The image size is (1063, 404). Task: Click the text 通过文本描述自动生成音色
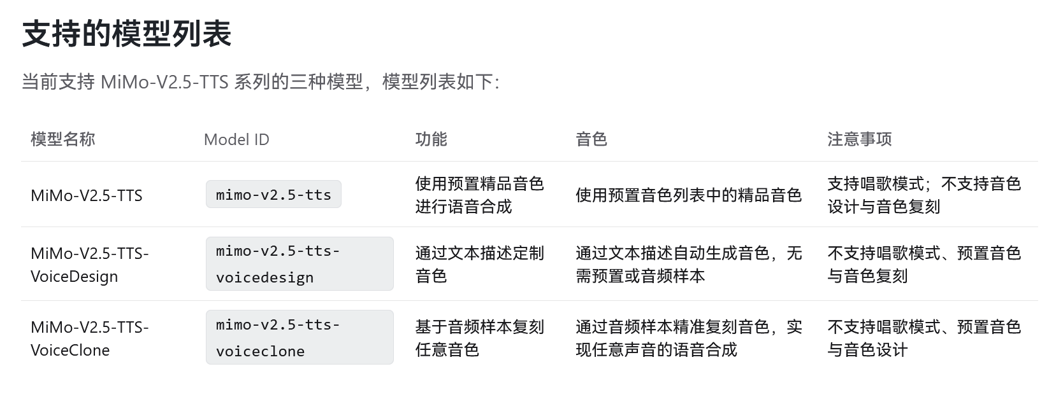(688, 264)
